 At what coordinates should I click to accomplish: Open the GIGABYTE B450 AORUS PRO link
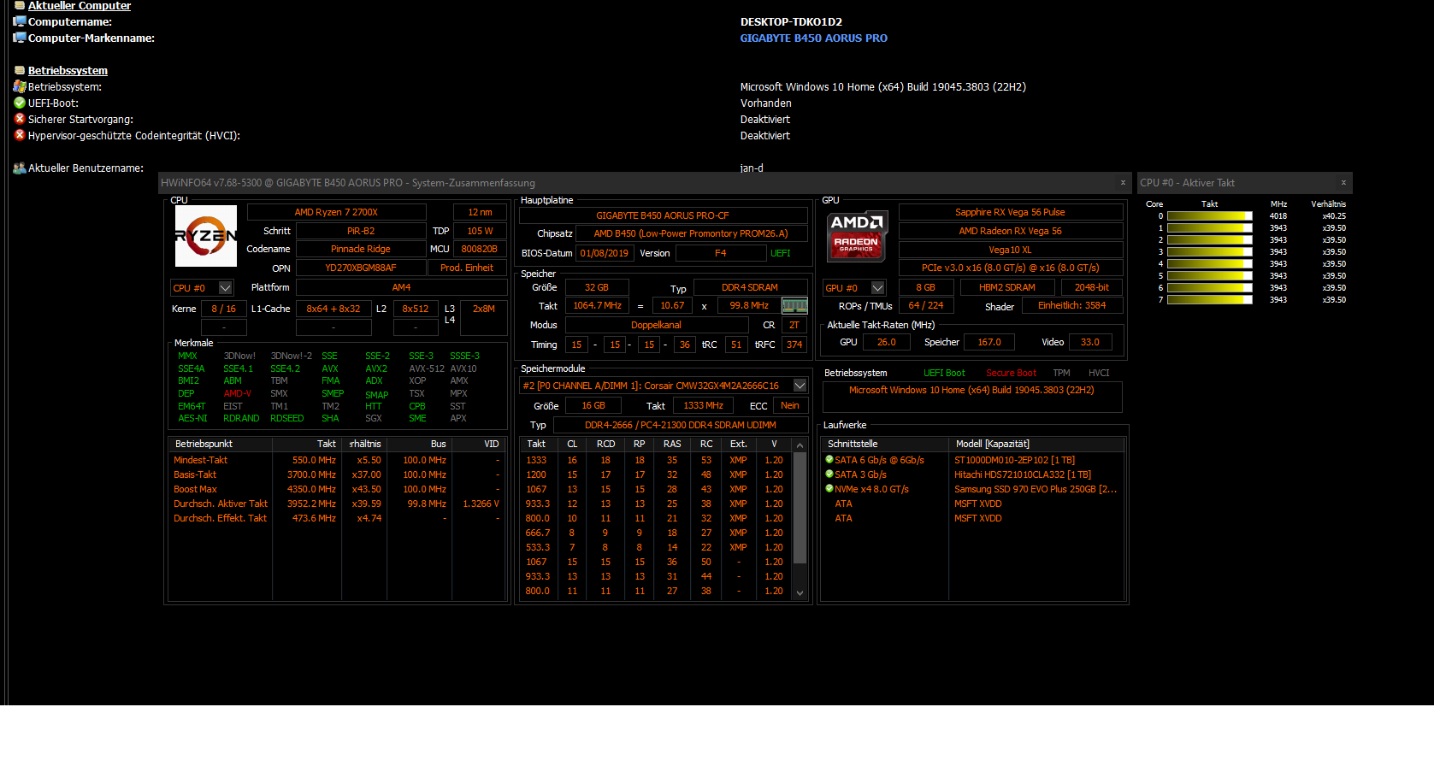point(814,38)
